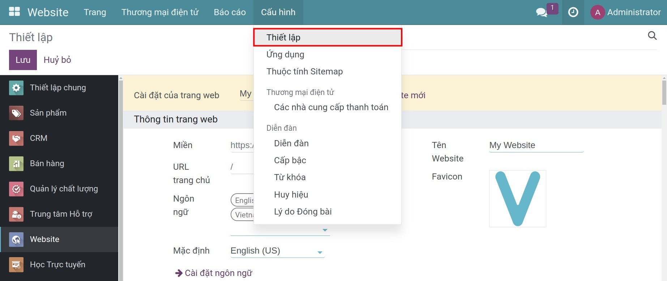Choose Thiết lập from Cấu hình menu

[x=327, y=38]
